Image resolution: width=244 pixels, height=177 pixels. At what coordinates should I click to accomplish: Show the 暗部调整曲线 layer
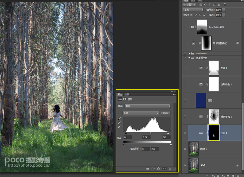point(185,43)
